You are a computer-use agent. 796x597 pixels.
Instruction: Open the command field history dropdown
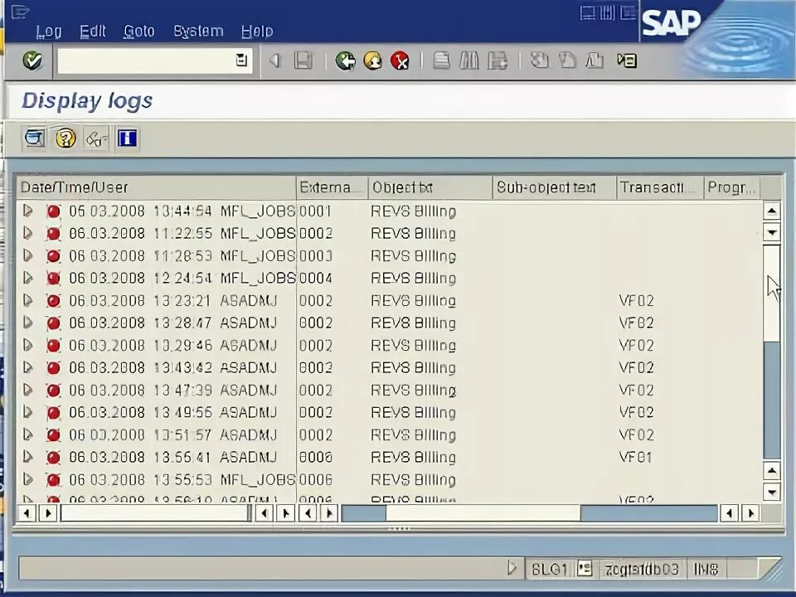241,60
